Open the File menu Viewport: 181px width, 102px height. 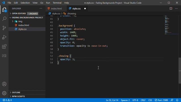[x=9, y=3]
